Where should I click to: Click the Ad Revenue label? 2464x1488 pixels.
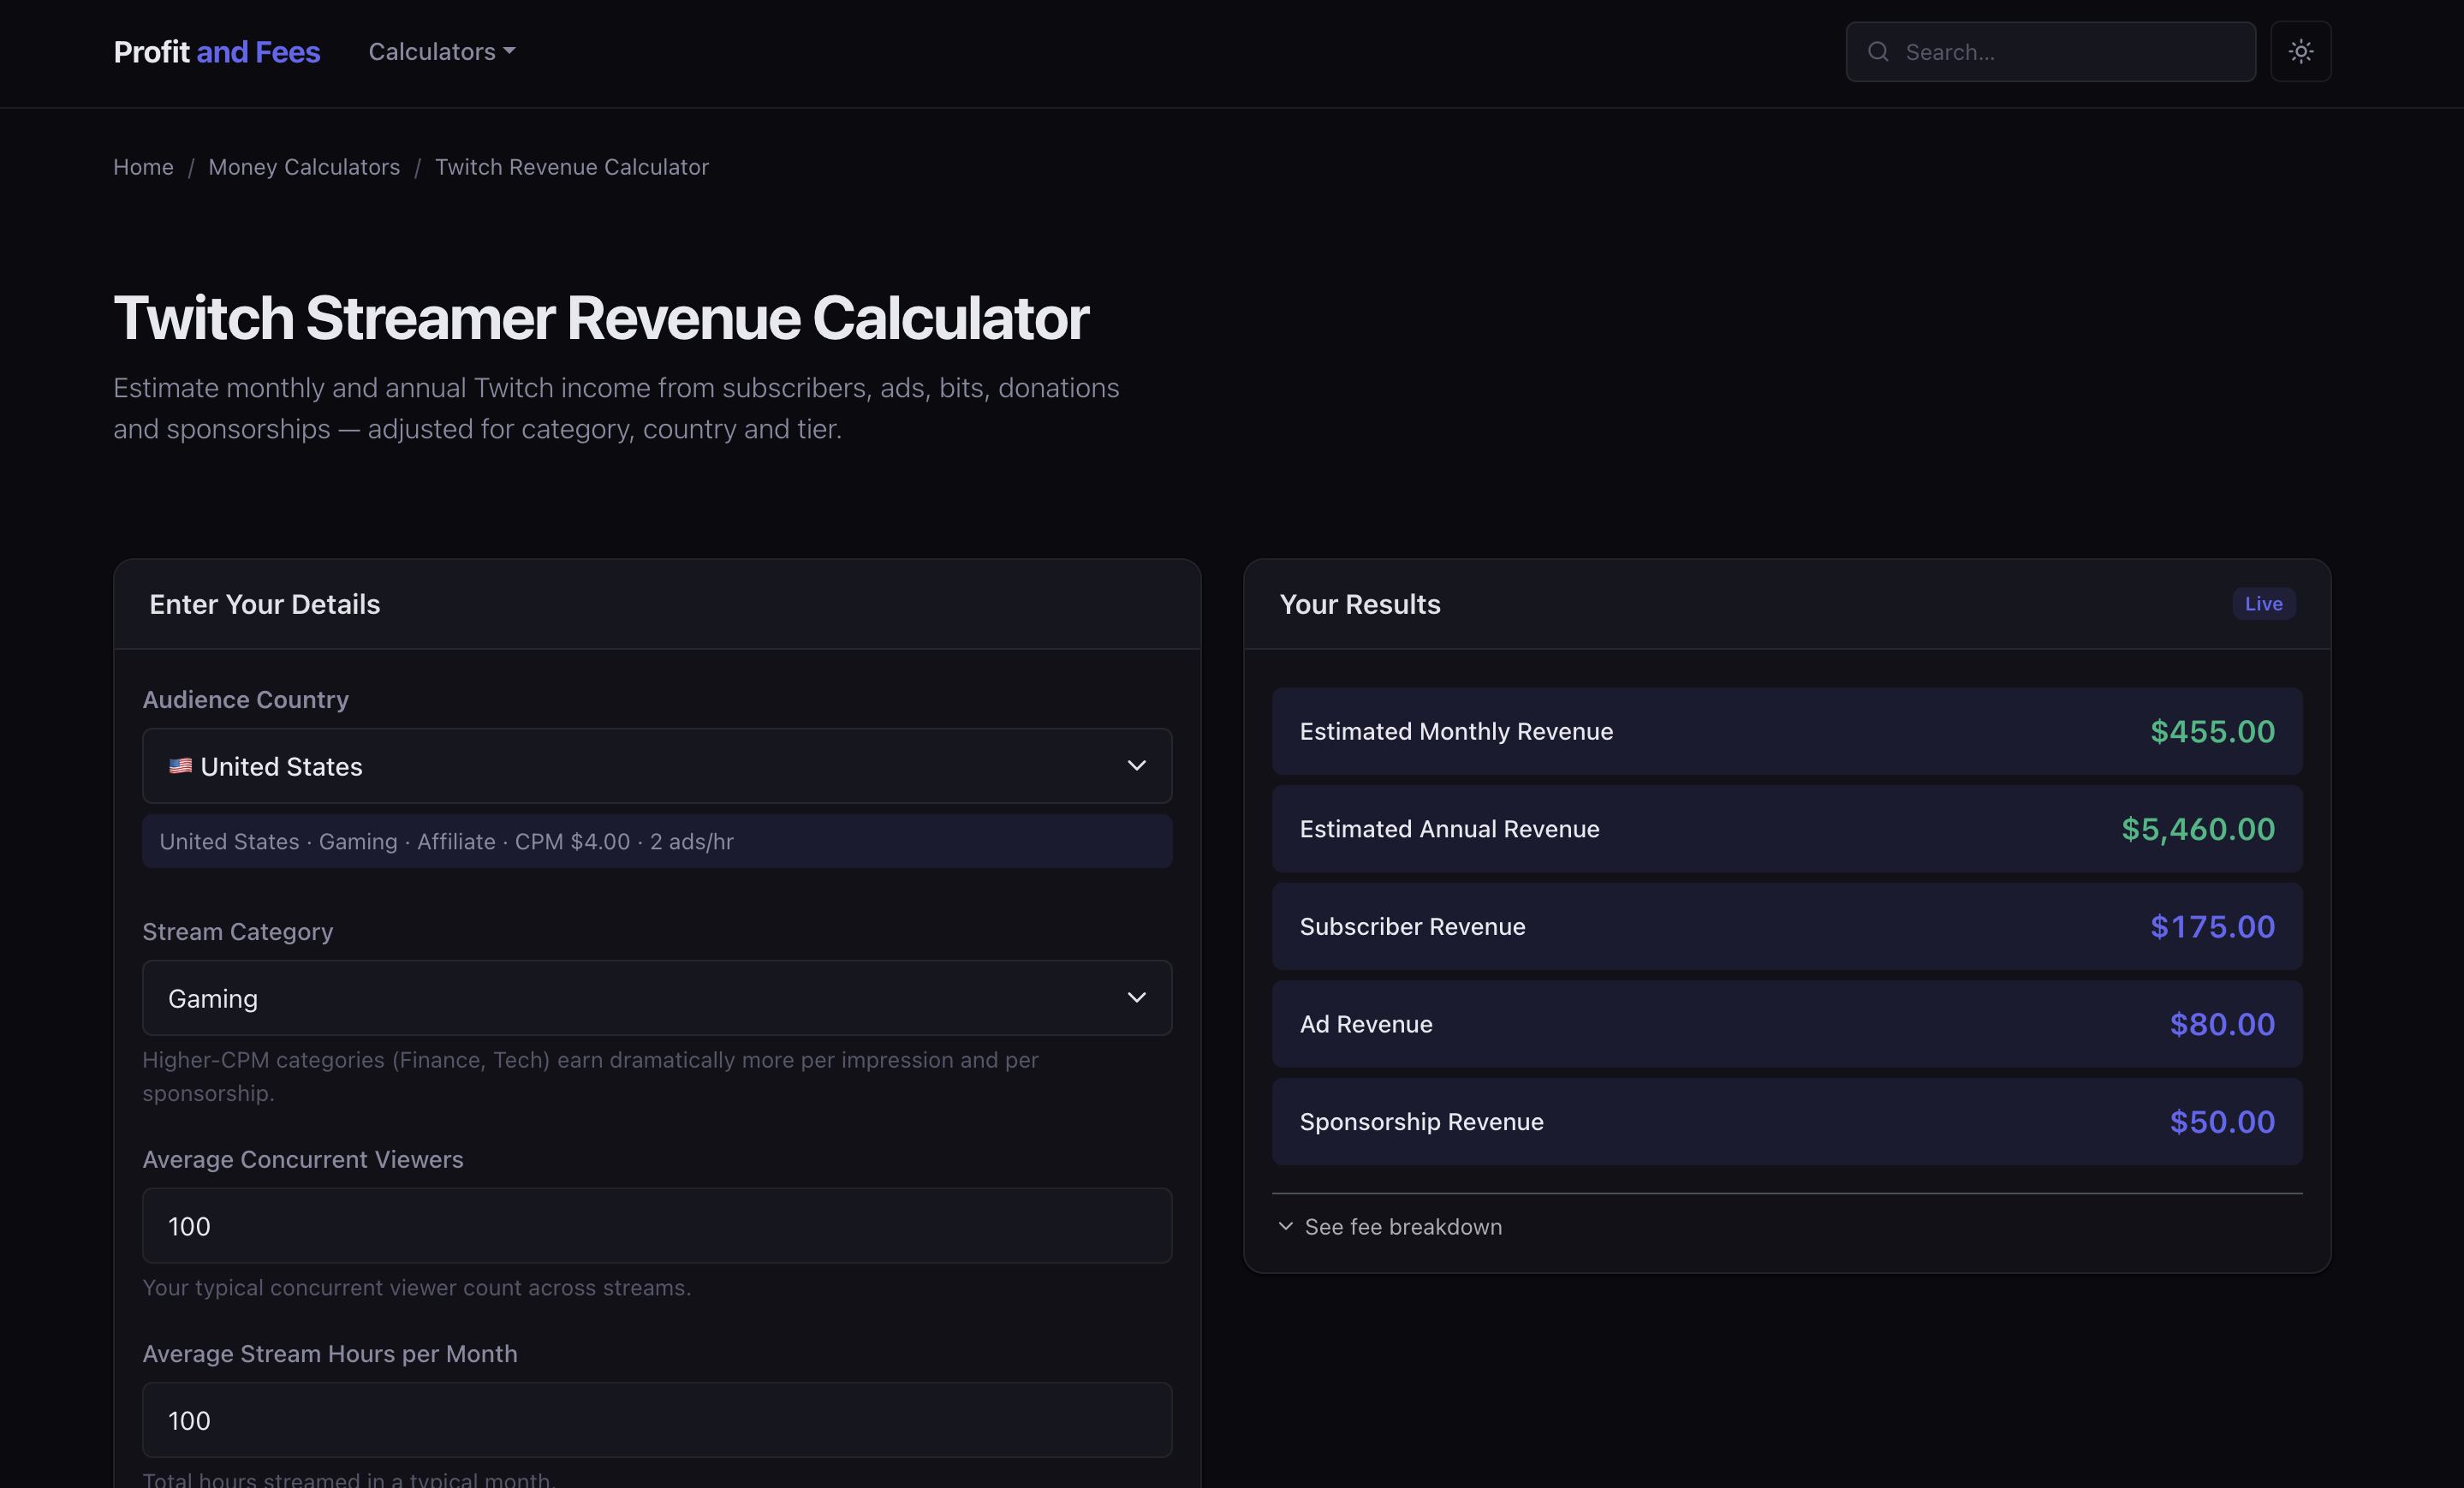click(1366, 1024)
